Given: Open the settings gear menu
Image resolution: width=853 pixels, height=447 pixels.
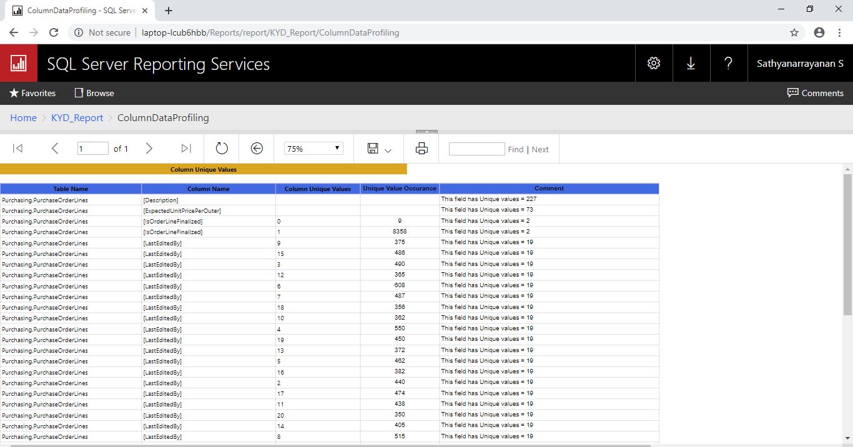Looking at the screenshot, I should tap(654, 63).
